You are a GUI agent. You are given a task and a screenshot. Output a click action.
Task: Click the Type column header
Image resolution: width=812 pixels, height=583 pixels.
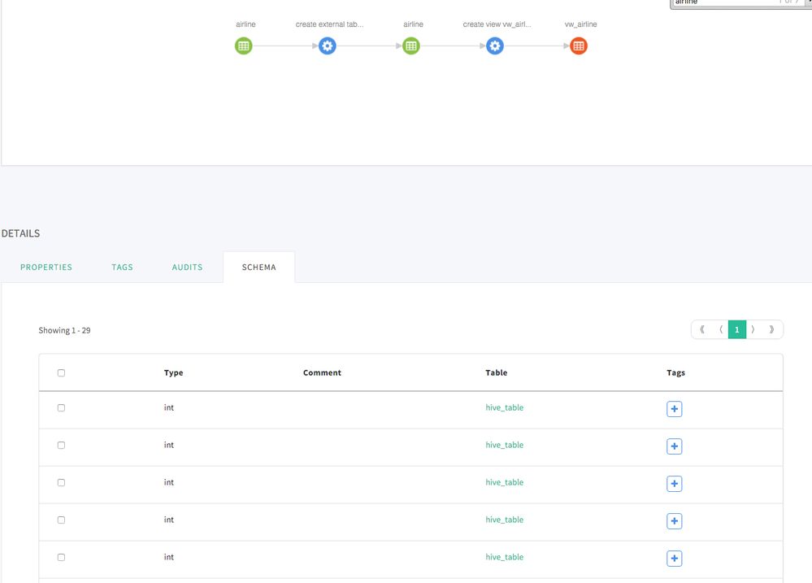(173, 372)
